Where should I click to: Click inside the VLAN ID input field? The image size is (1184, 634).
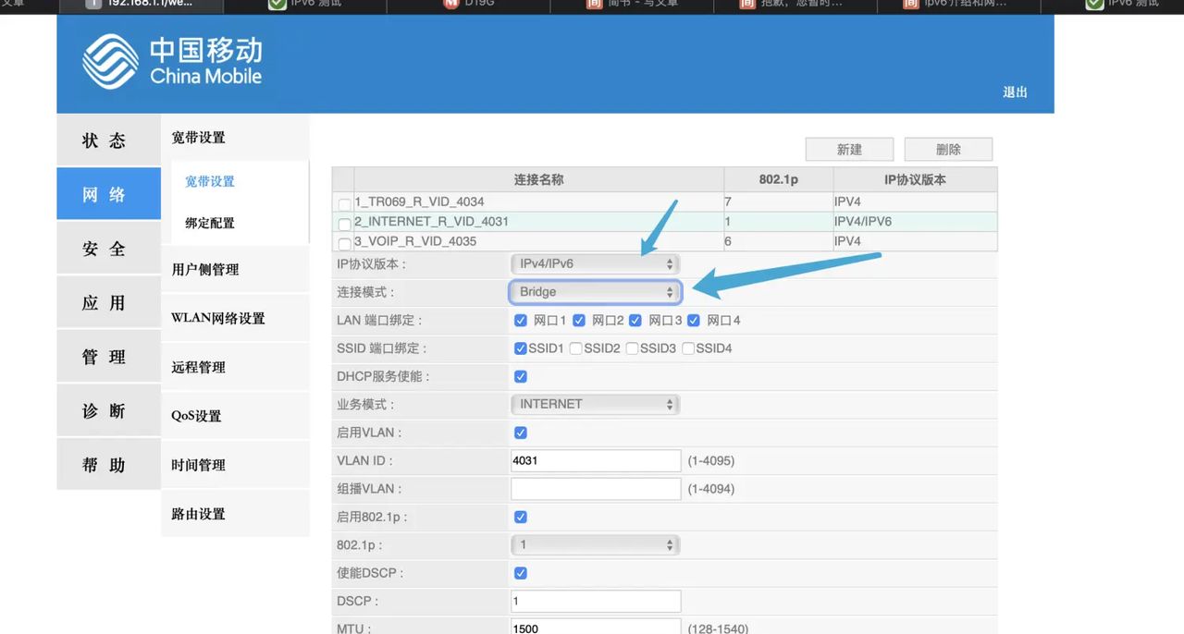(595, 460)
